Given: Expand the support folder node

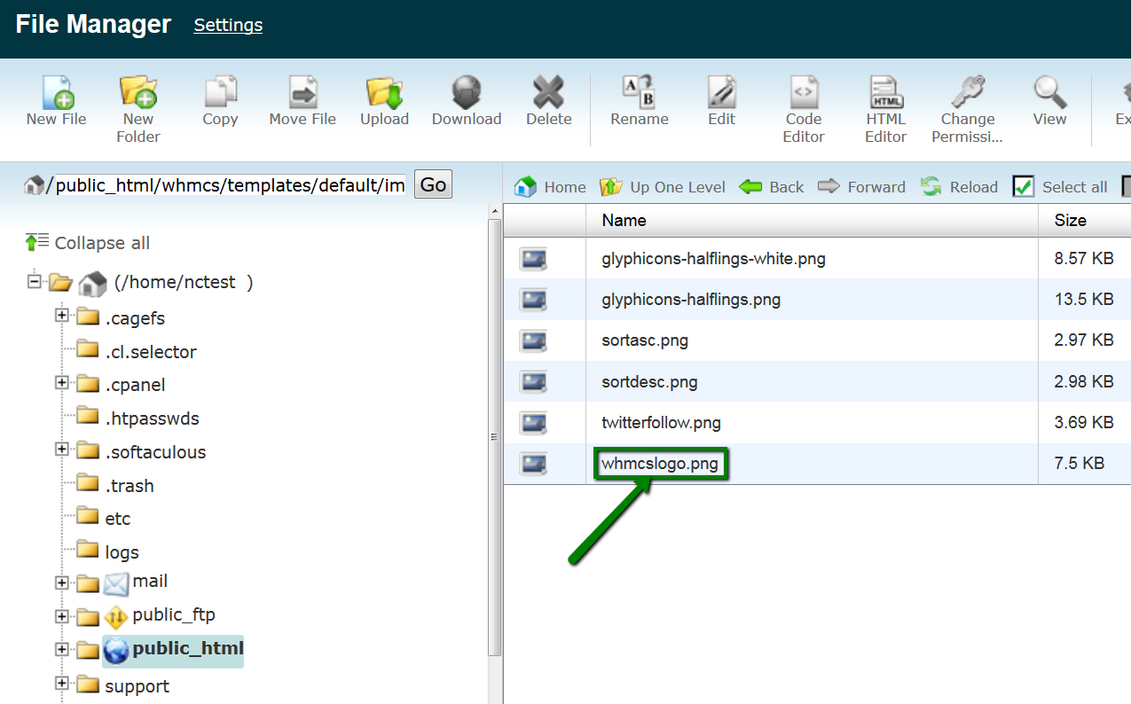Looking at the screenshot, I should coord(61,683).
